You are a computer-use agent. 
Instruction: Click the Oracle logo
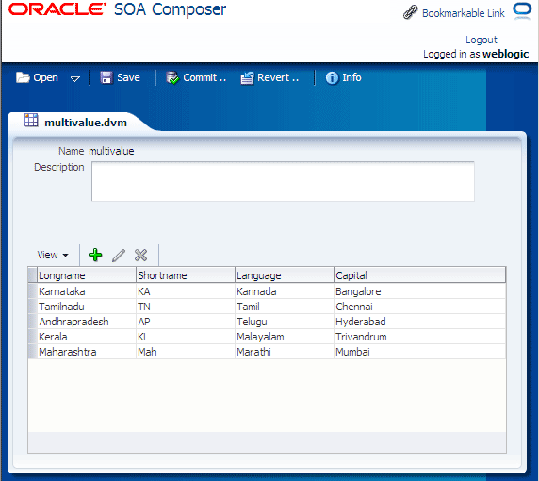click(57, 9)
